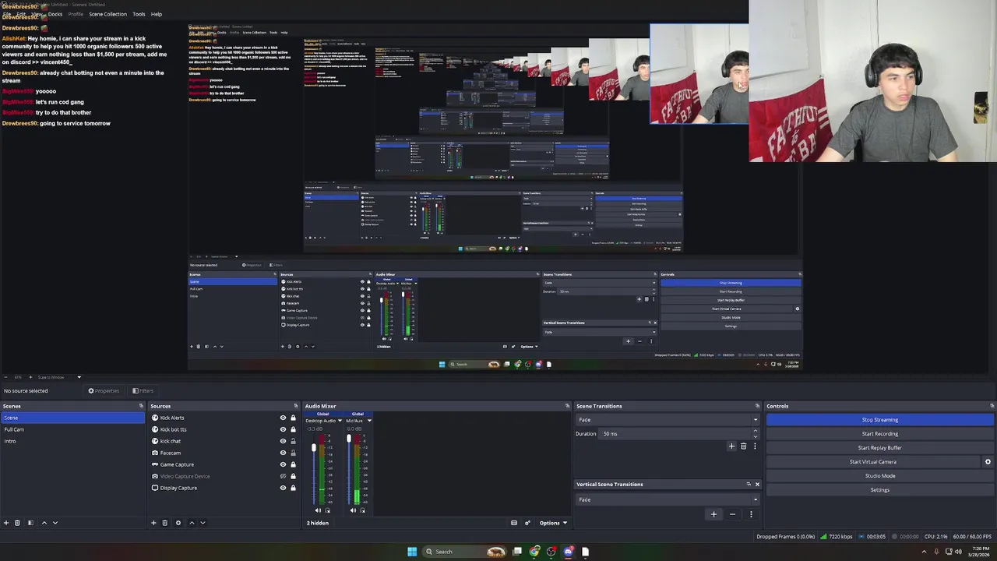Open scene transition three-dot menu
The image size is (997, 561).
[754, 446]
